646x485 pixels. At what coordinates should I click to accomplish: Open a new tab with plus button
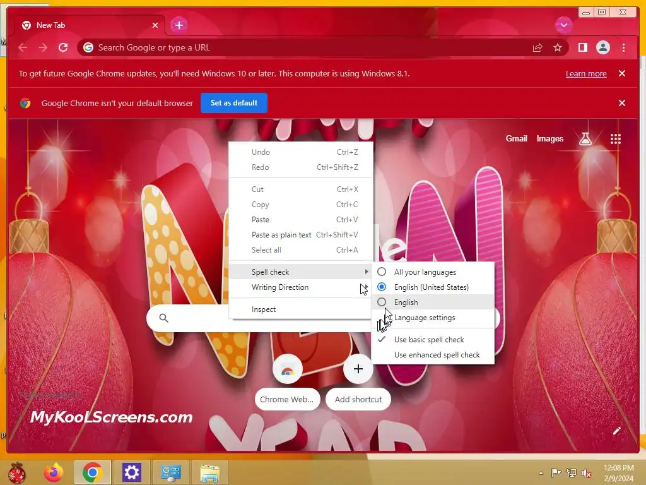[x=179, y=25]
